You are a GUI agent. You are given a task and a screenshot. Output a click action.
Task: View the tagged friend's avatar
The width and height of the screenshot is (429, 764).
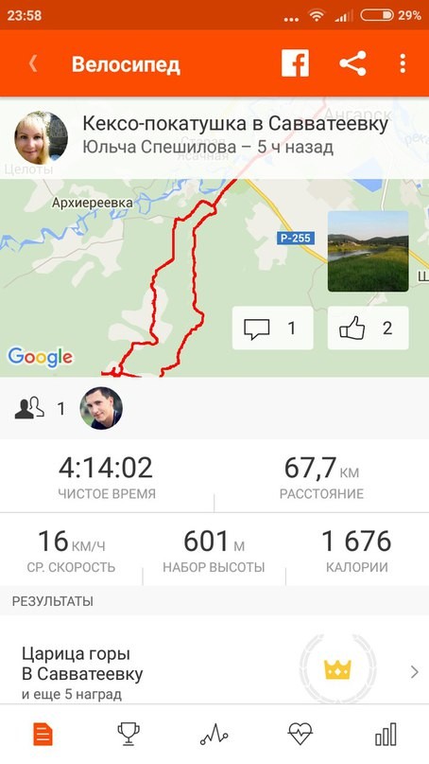(x=101, y=408)
